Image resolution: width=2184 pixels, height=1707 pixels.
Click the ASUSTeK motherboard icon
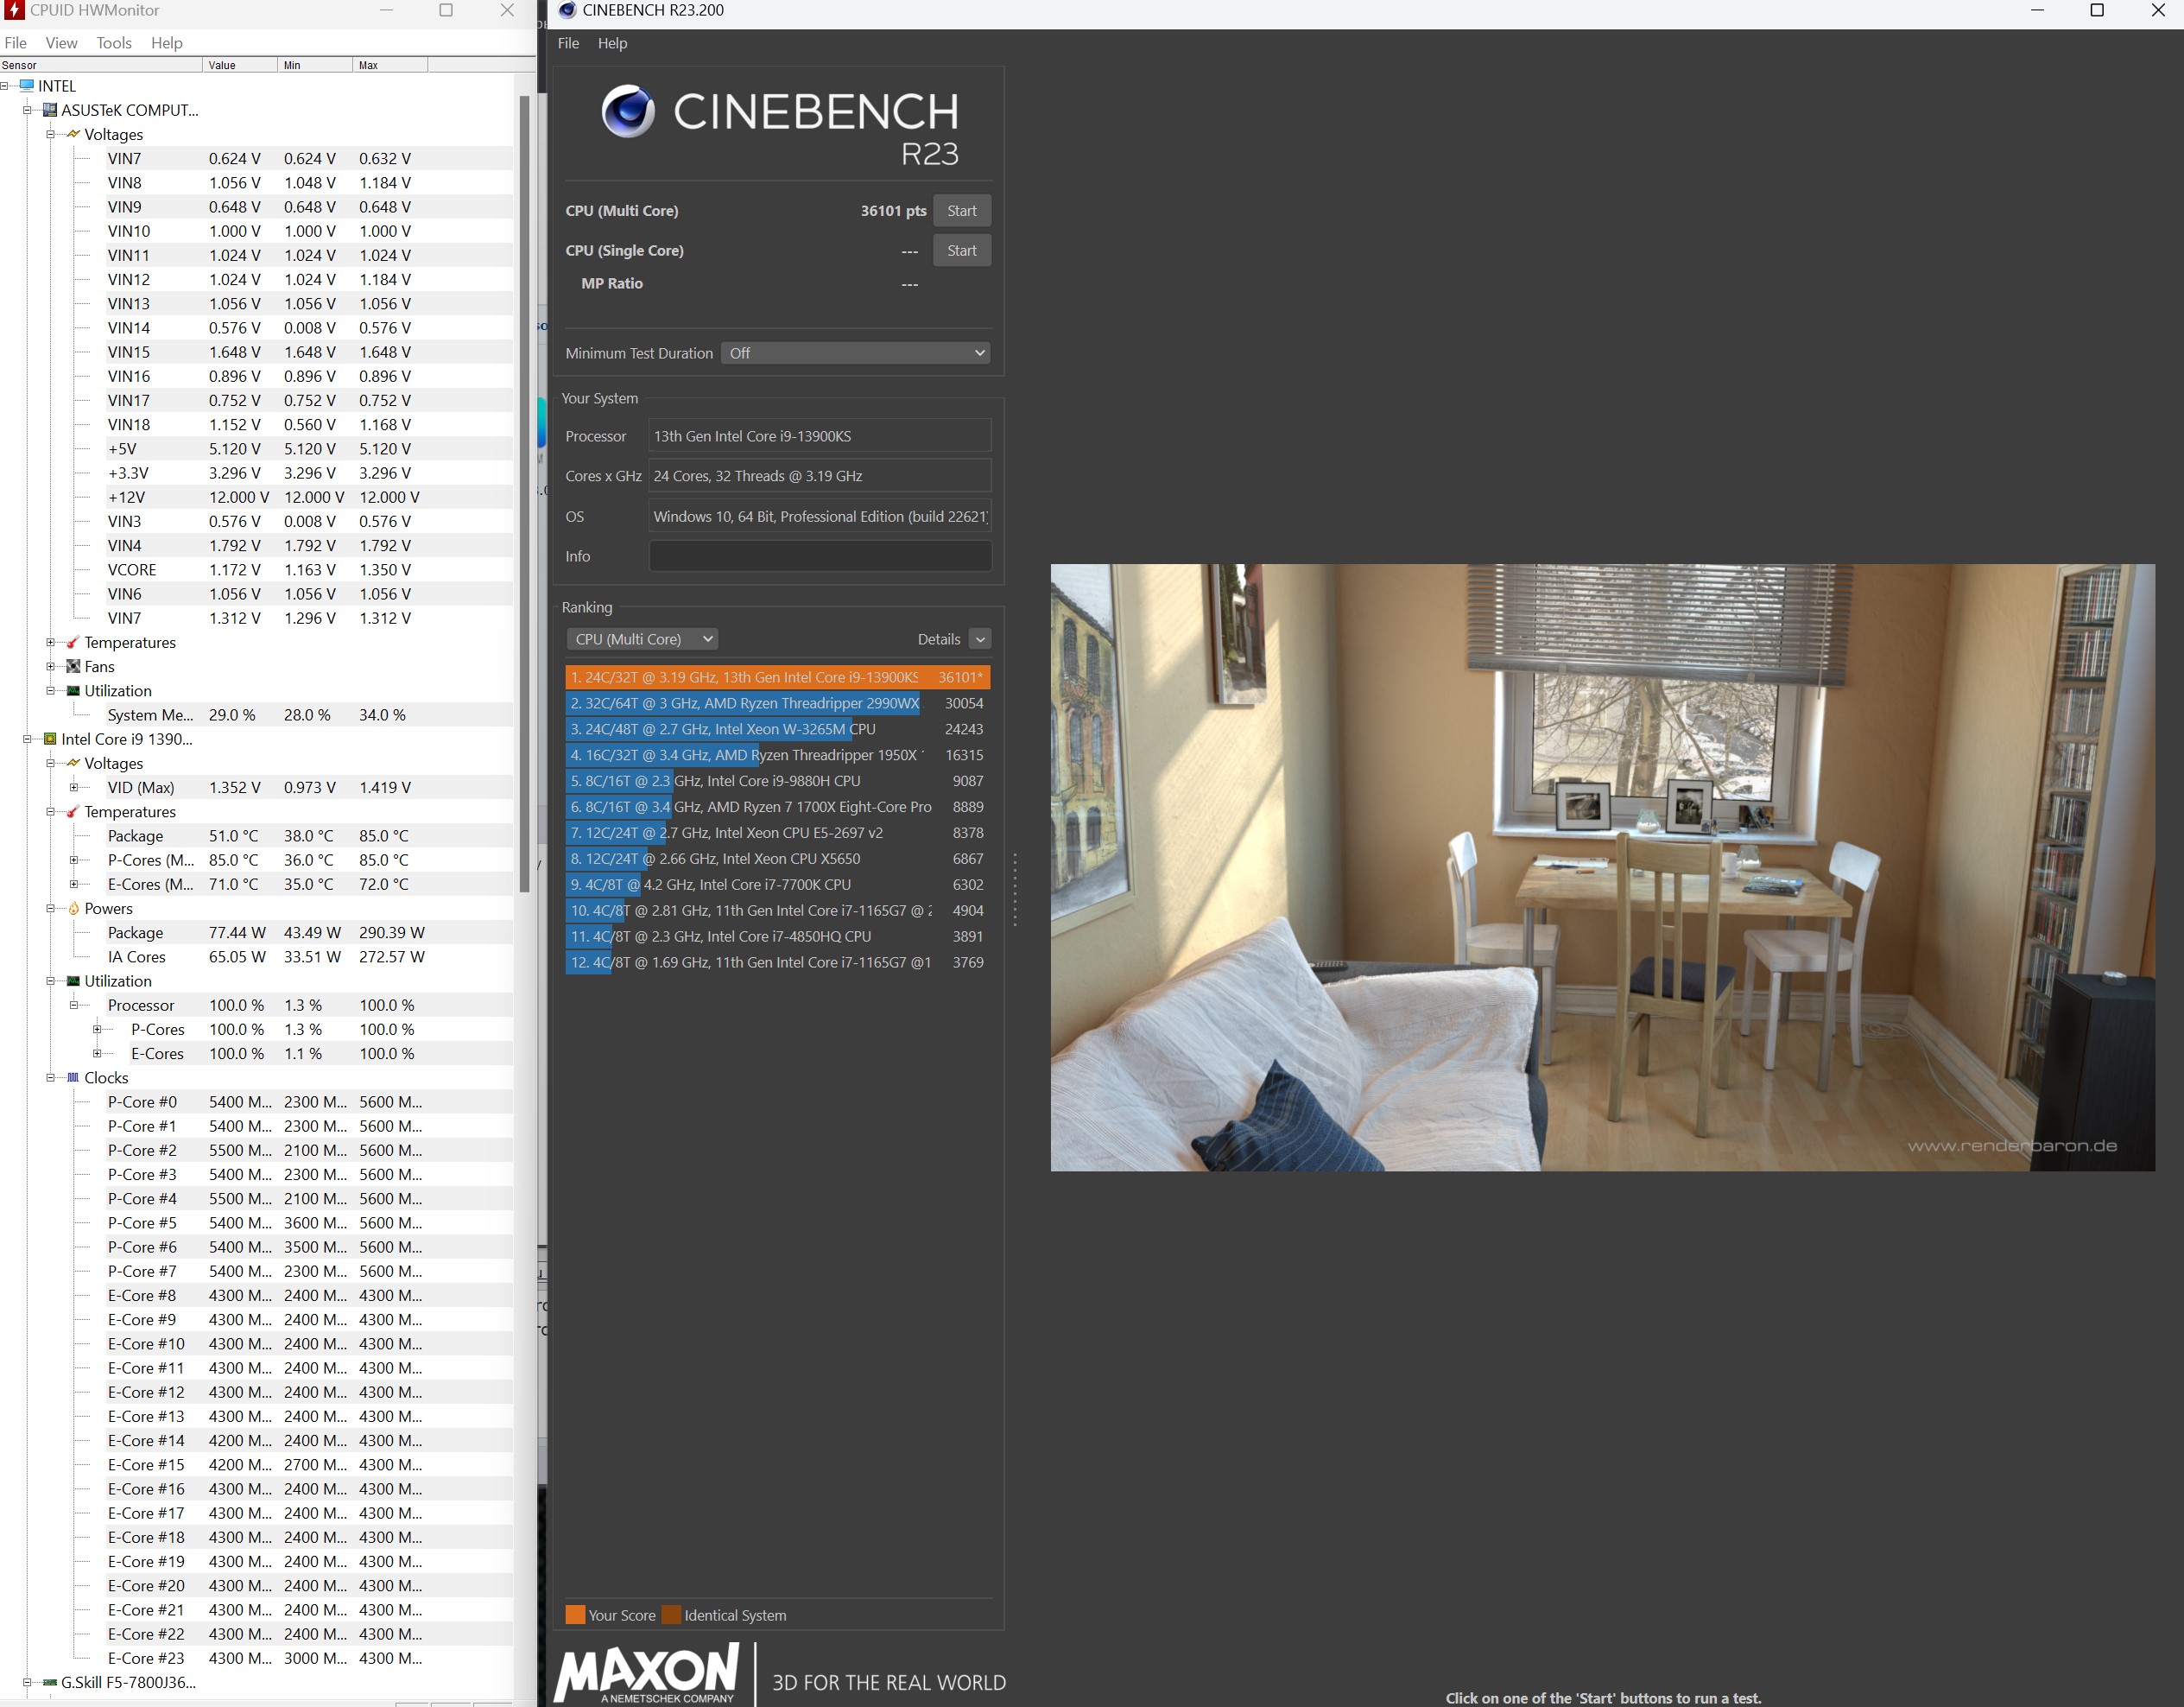(50, 110)
